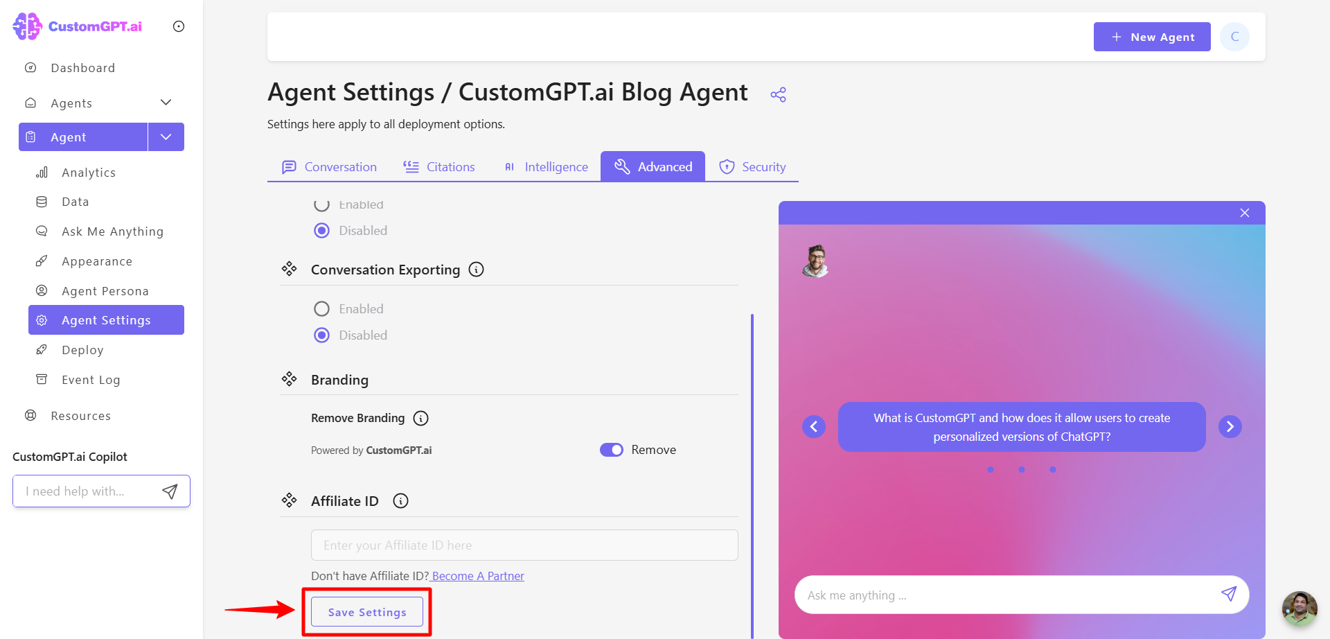The image size is (1330, 639).
Task: Switch to the Security tab
Action: 752,167
